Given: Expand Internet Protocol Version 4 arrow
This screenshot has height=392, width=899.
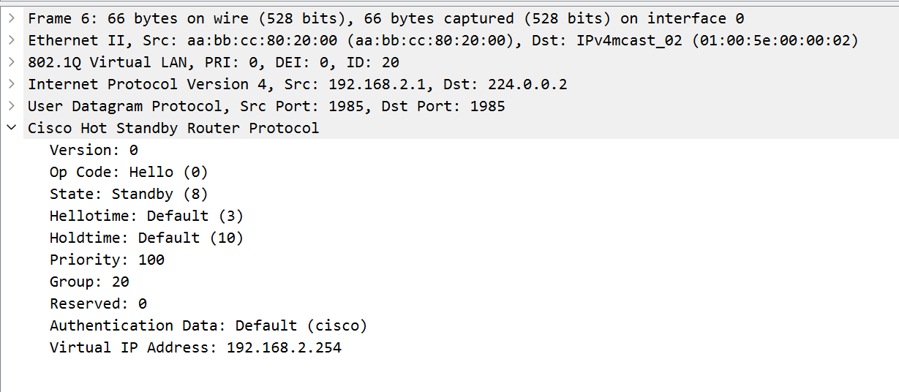Looking at the screenshot, I should [x=11, y=84].
